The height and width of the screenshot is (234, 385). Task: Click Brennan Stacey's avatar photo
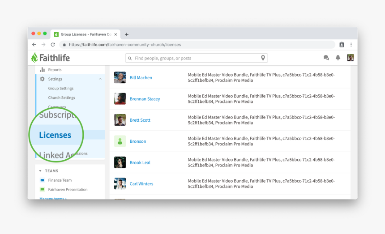click(120, 99)
